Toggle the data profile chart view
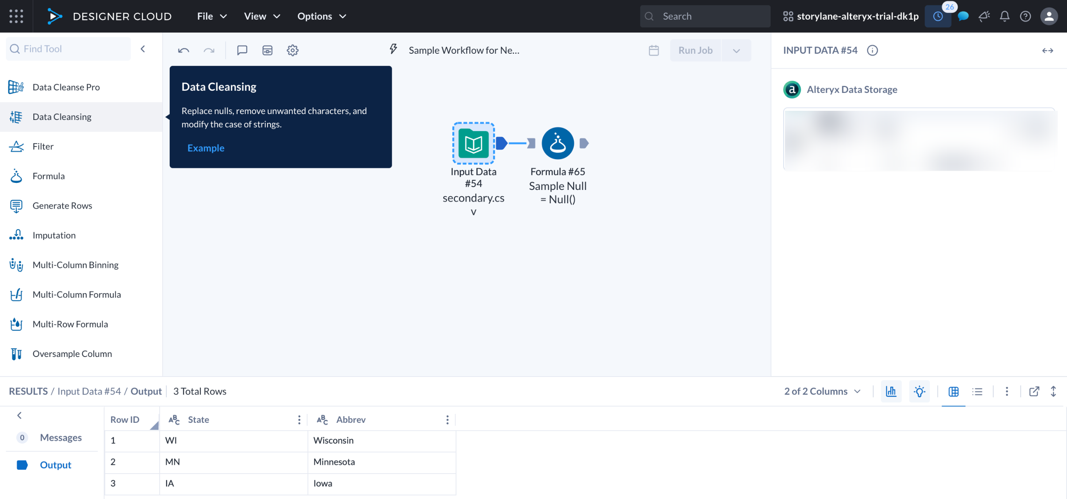This screenshot has height=499, width=1067. coord(891,391)
